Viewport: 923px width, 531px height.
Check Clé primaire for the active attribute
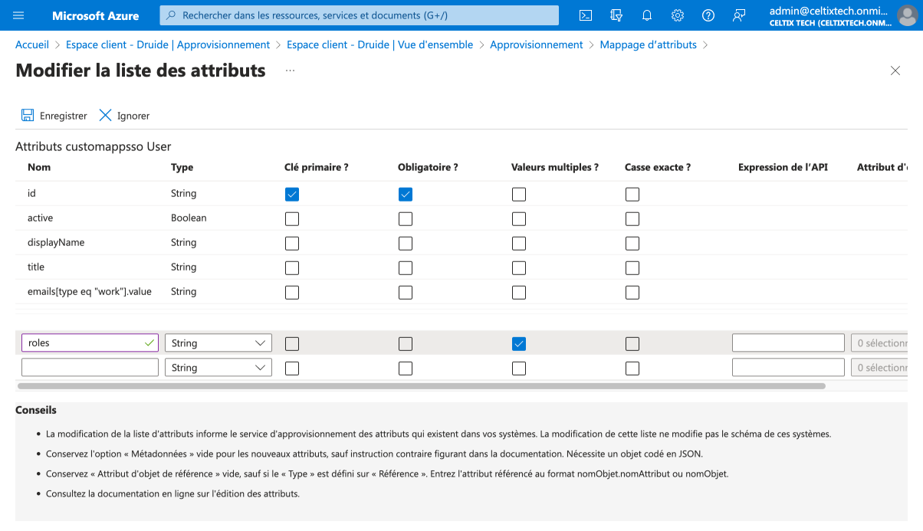pyautogui.click(x=292, y=218)
